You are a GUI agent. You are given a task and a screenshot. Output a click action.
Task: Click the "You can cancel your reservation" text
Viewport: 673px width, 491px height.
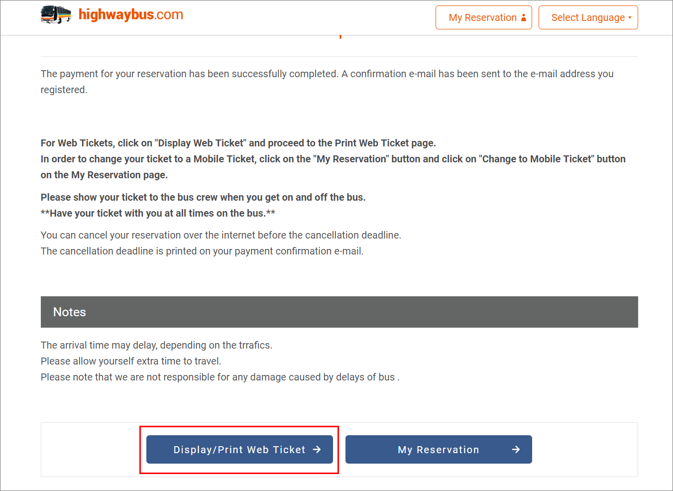pos(221,236)
